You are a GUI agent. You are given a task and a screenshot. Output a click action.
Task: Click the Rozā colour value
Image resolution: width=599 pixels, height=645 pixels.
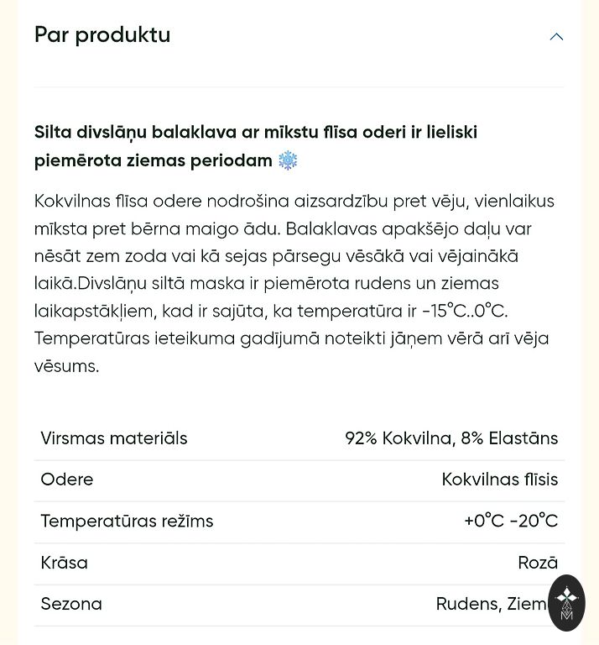click(537, 563)
